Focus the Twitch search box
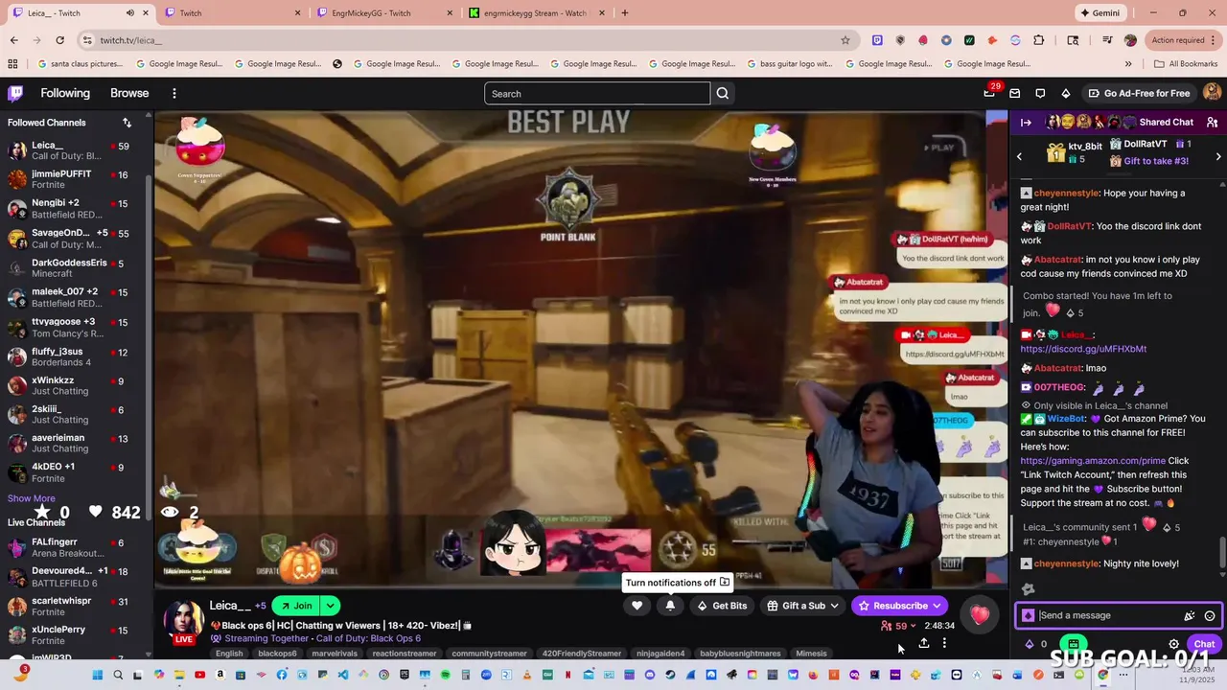 click(597, 93)
